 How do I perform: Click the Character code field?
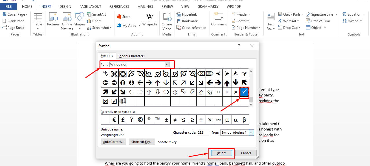[x=203, y=133]
